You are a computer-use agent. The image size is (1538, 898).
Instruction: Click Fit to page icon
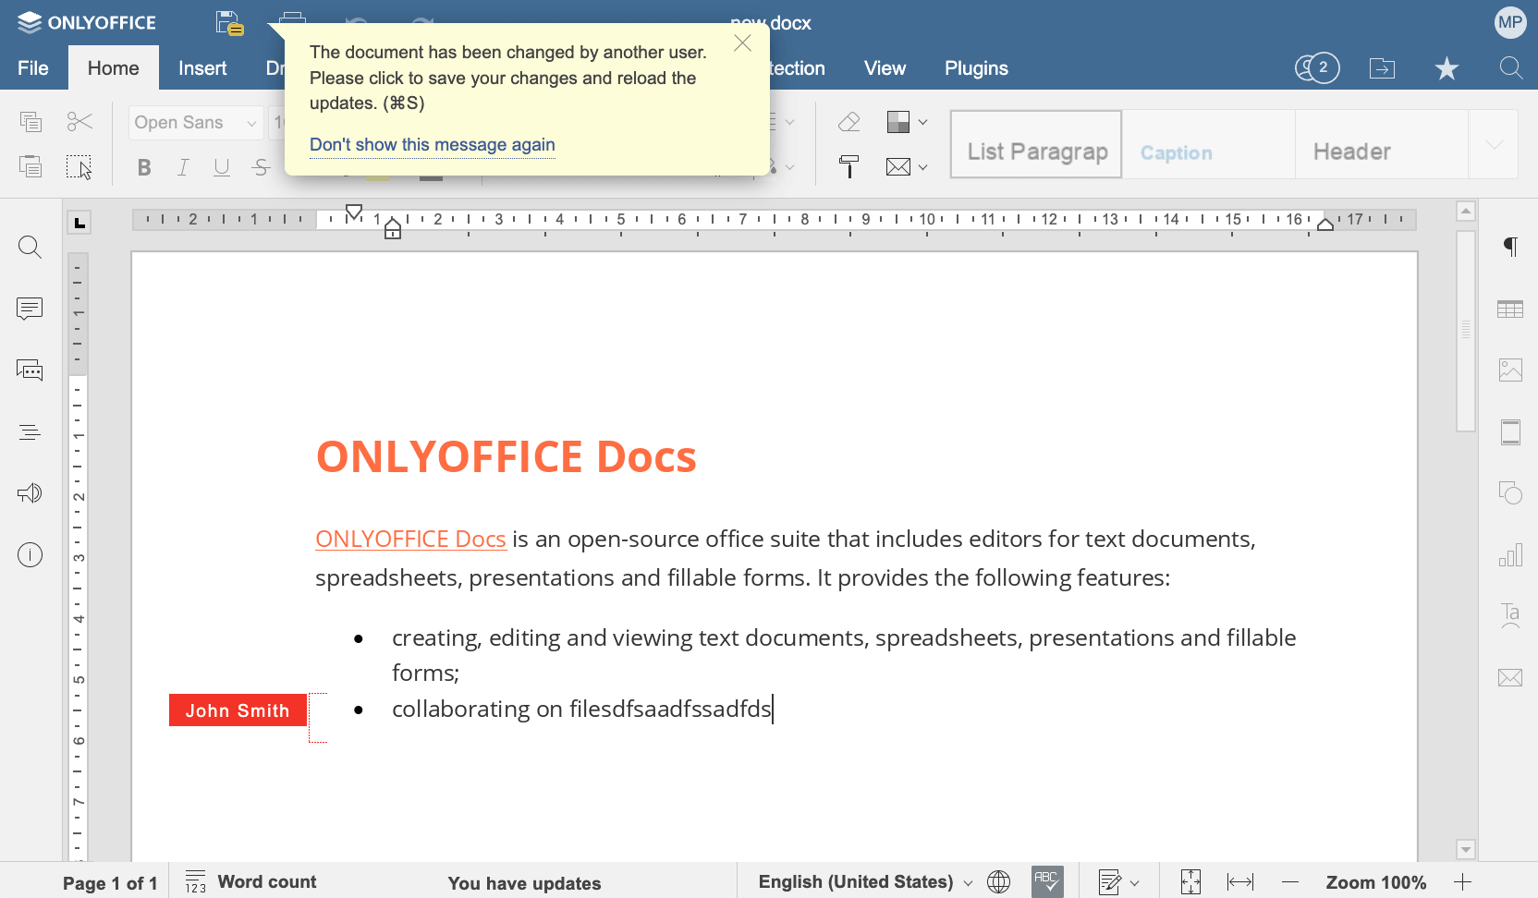(1190, 882)
